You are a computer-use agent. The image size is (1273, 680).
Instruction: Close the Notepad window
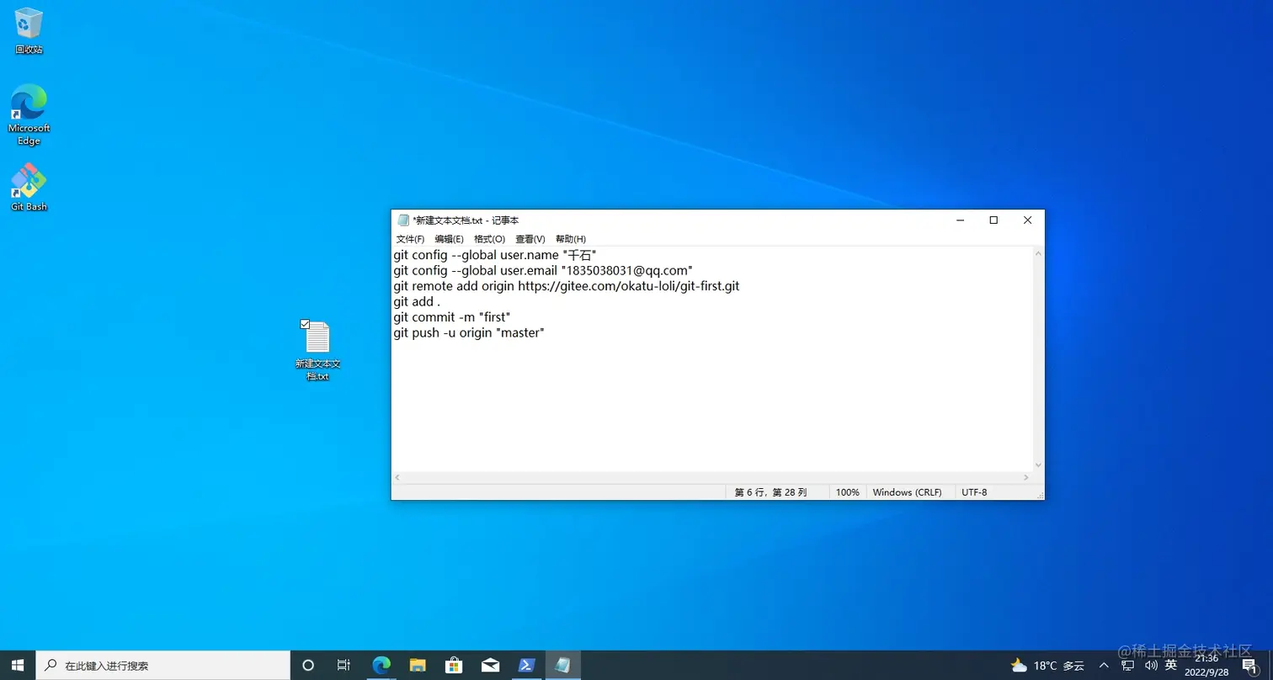[x=1027, y=220]
